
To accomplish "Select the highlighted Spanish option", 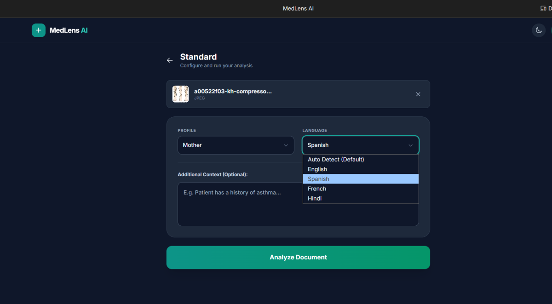I will coord(318,179).
